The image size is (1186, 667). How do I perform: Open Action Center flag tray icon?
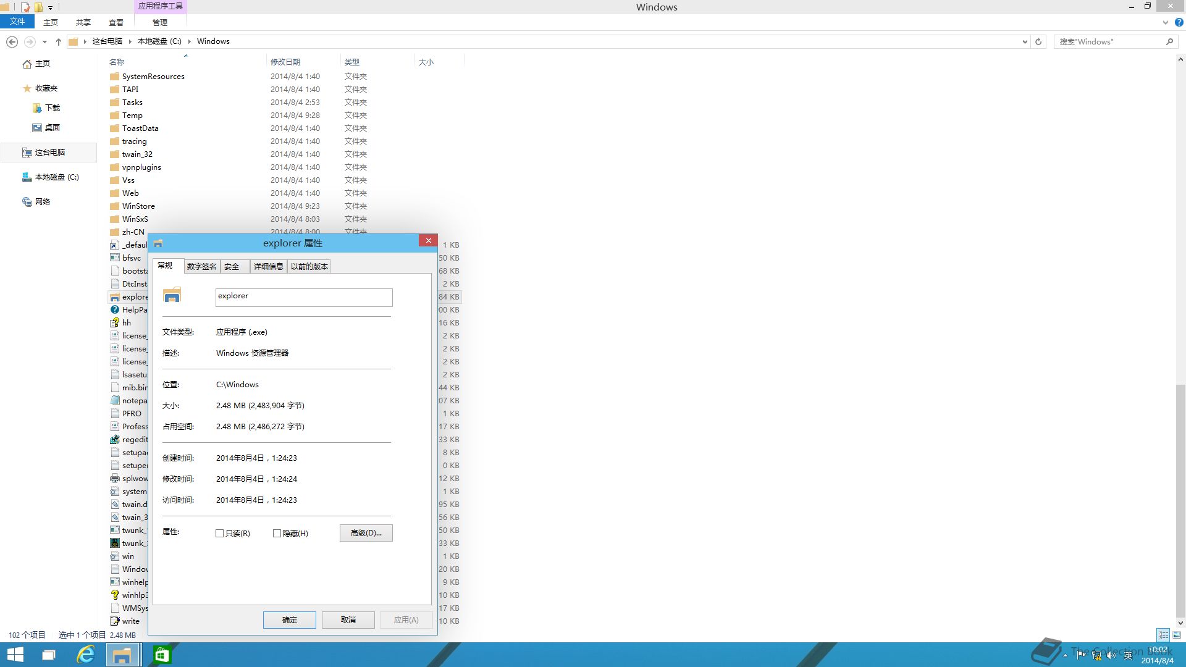click(x=1081, y=655)
